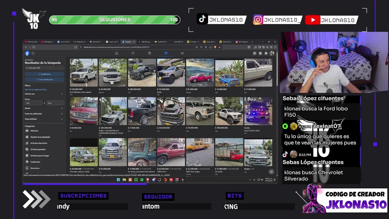Switch to the Corvette browser tab
389x219 pixels.
click(194, 42)
